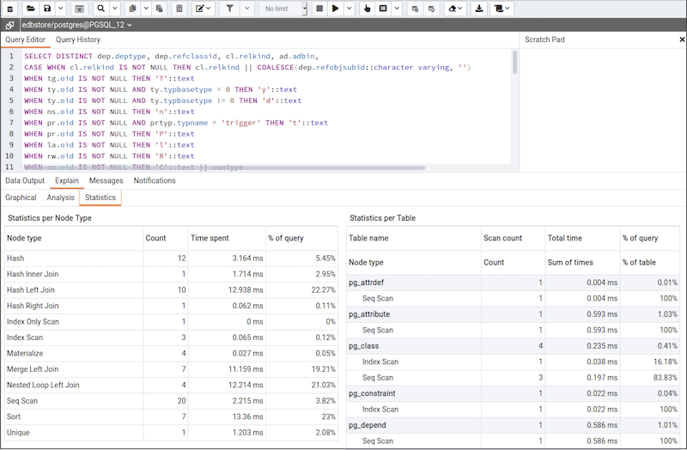The height and width of the screenshot is (450, 687).
Task: Click the Explain Analyze icon
Action: 383,9
